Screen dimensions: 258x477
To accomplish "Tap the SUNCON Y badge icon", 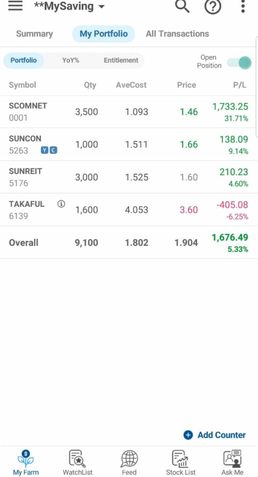I will (x=45, y=150).
